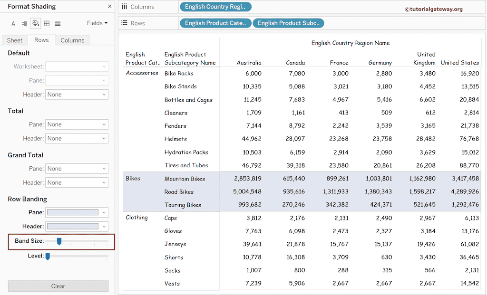The width and height of the screenshot is (487, 295).
Task: Open the Borders formatting icon
Action: tap(47, 23)
